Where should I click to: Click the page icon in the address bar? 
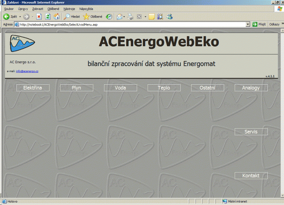17,24
